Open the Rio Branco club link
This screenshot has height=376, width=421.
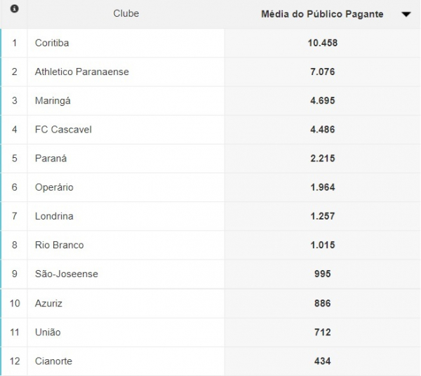click(x=60, y=245)
